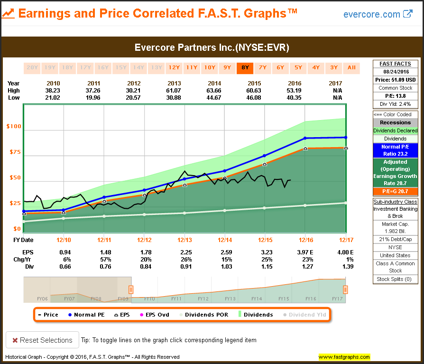
Task: Click the X icon on Reset Selections
Action: (15, 340)
